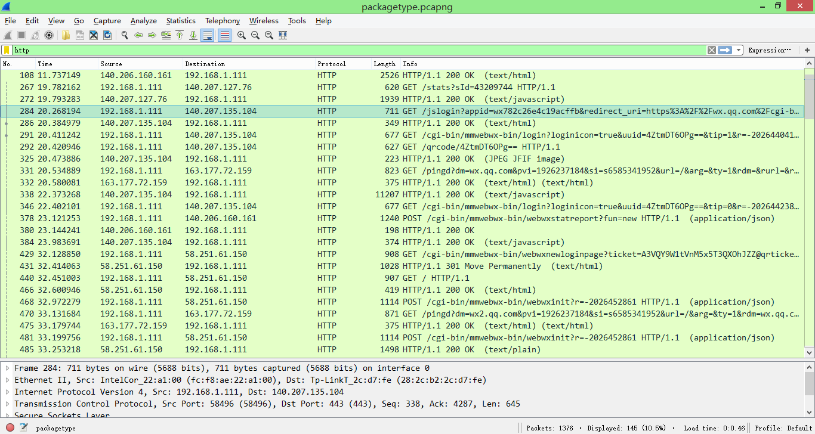Expand Transmission Control Protocol details
815x434 pixels.
click(8, 404)
